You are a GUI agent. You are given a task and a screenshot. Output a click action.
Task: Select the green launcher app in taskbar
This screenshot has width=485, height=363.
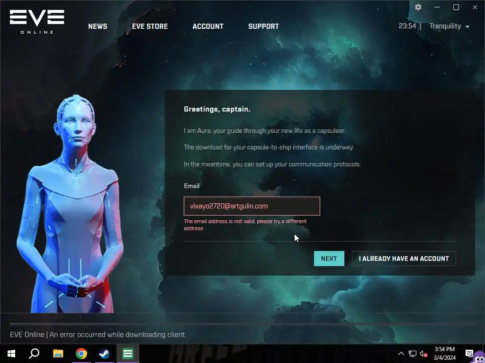click(x=128, y=354)
